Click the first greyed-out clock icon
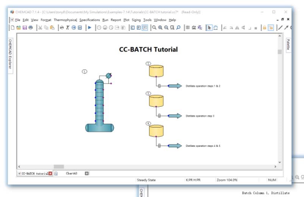 (x=99, y=28)
